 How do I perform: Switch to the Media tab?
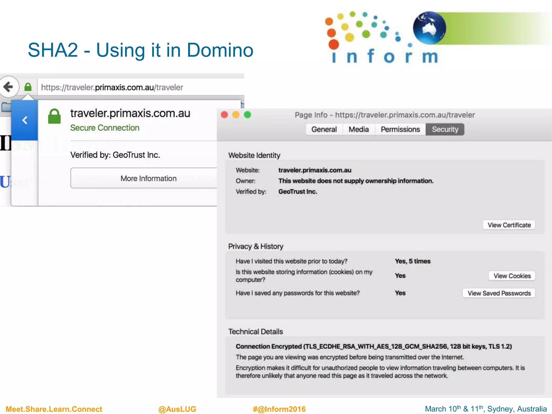[358, 129]
